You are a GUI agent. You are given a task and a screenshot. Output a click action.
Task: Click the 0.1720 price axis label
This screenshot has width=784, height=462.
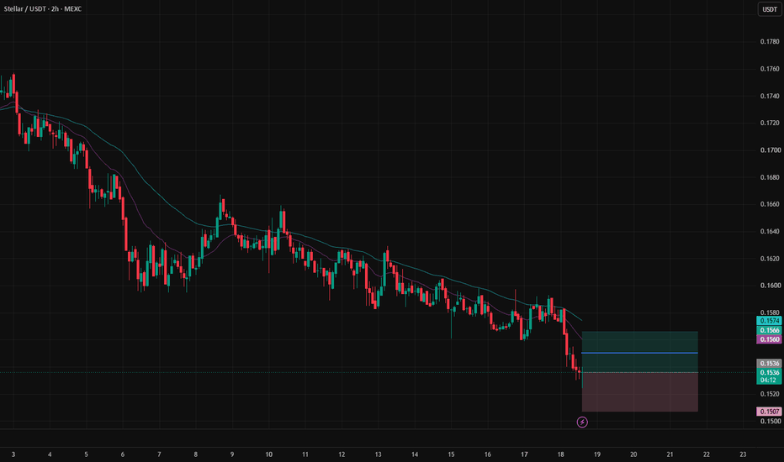[770, 123]
